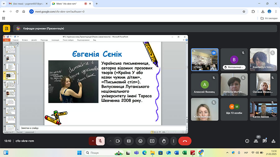Open chat with everyone panel
Screen dimensions: 280x157
coord(264,141)
